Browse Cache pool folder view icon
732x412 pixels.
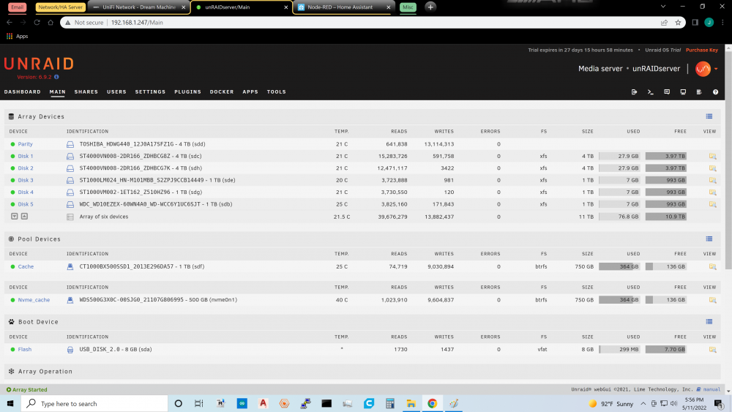[x=712, y=266]
